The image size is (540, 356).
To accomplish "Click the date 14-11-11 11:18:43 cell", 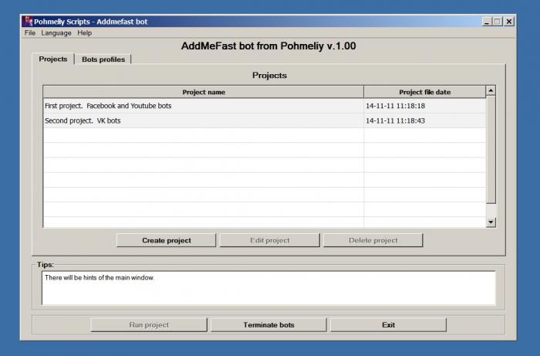I will (x=424, y=120).
